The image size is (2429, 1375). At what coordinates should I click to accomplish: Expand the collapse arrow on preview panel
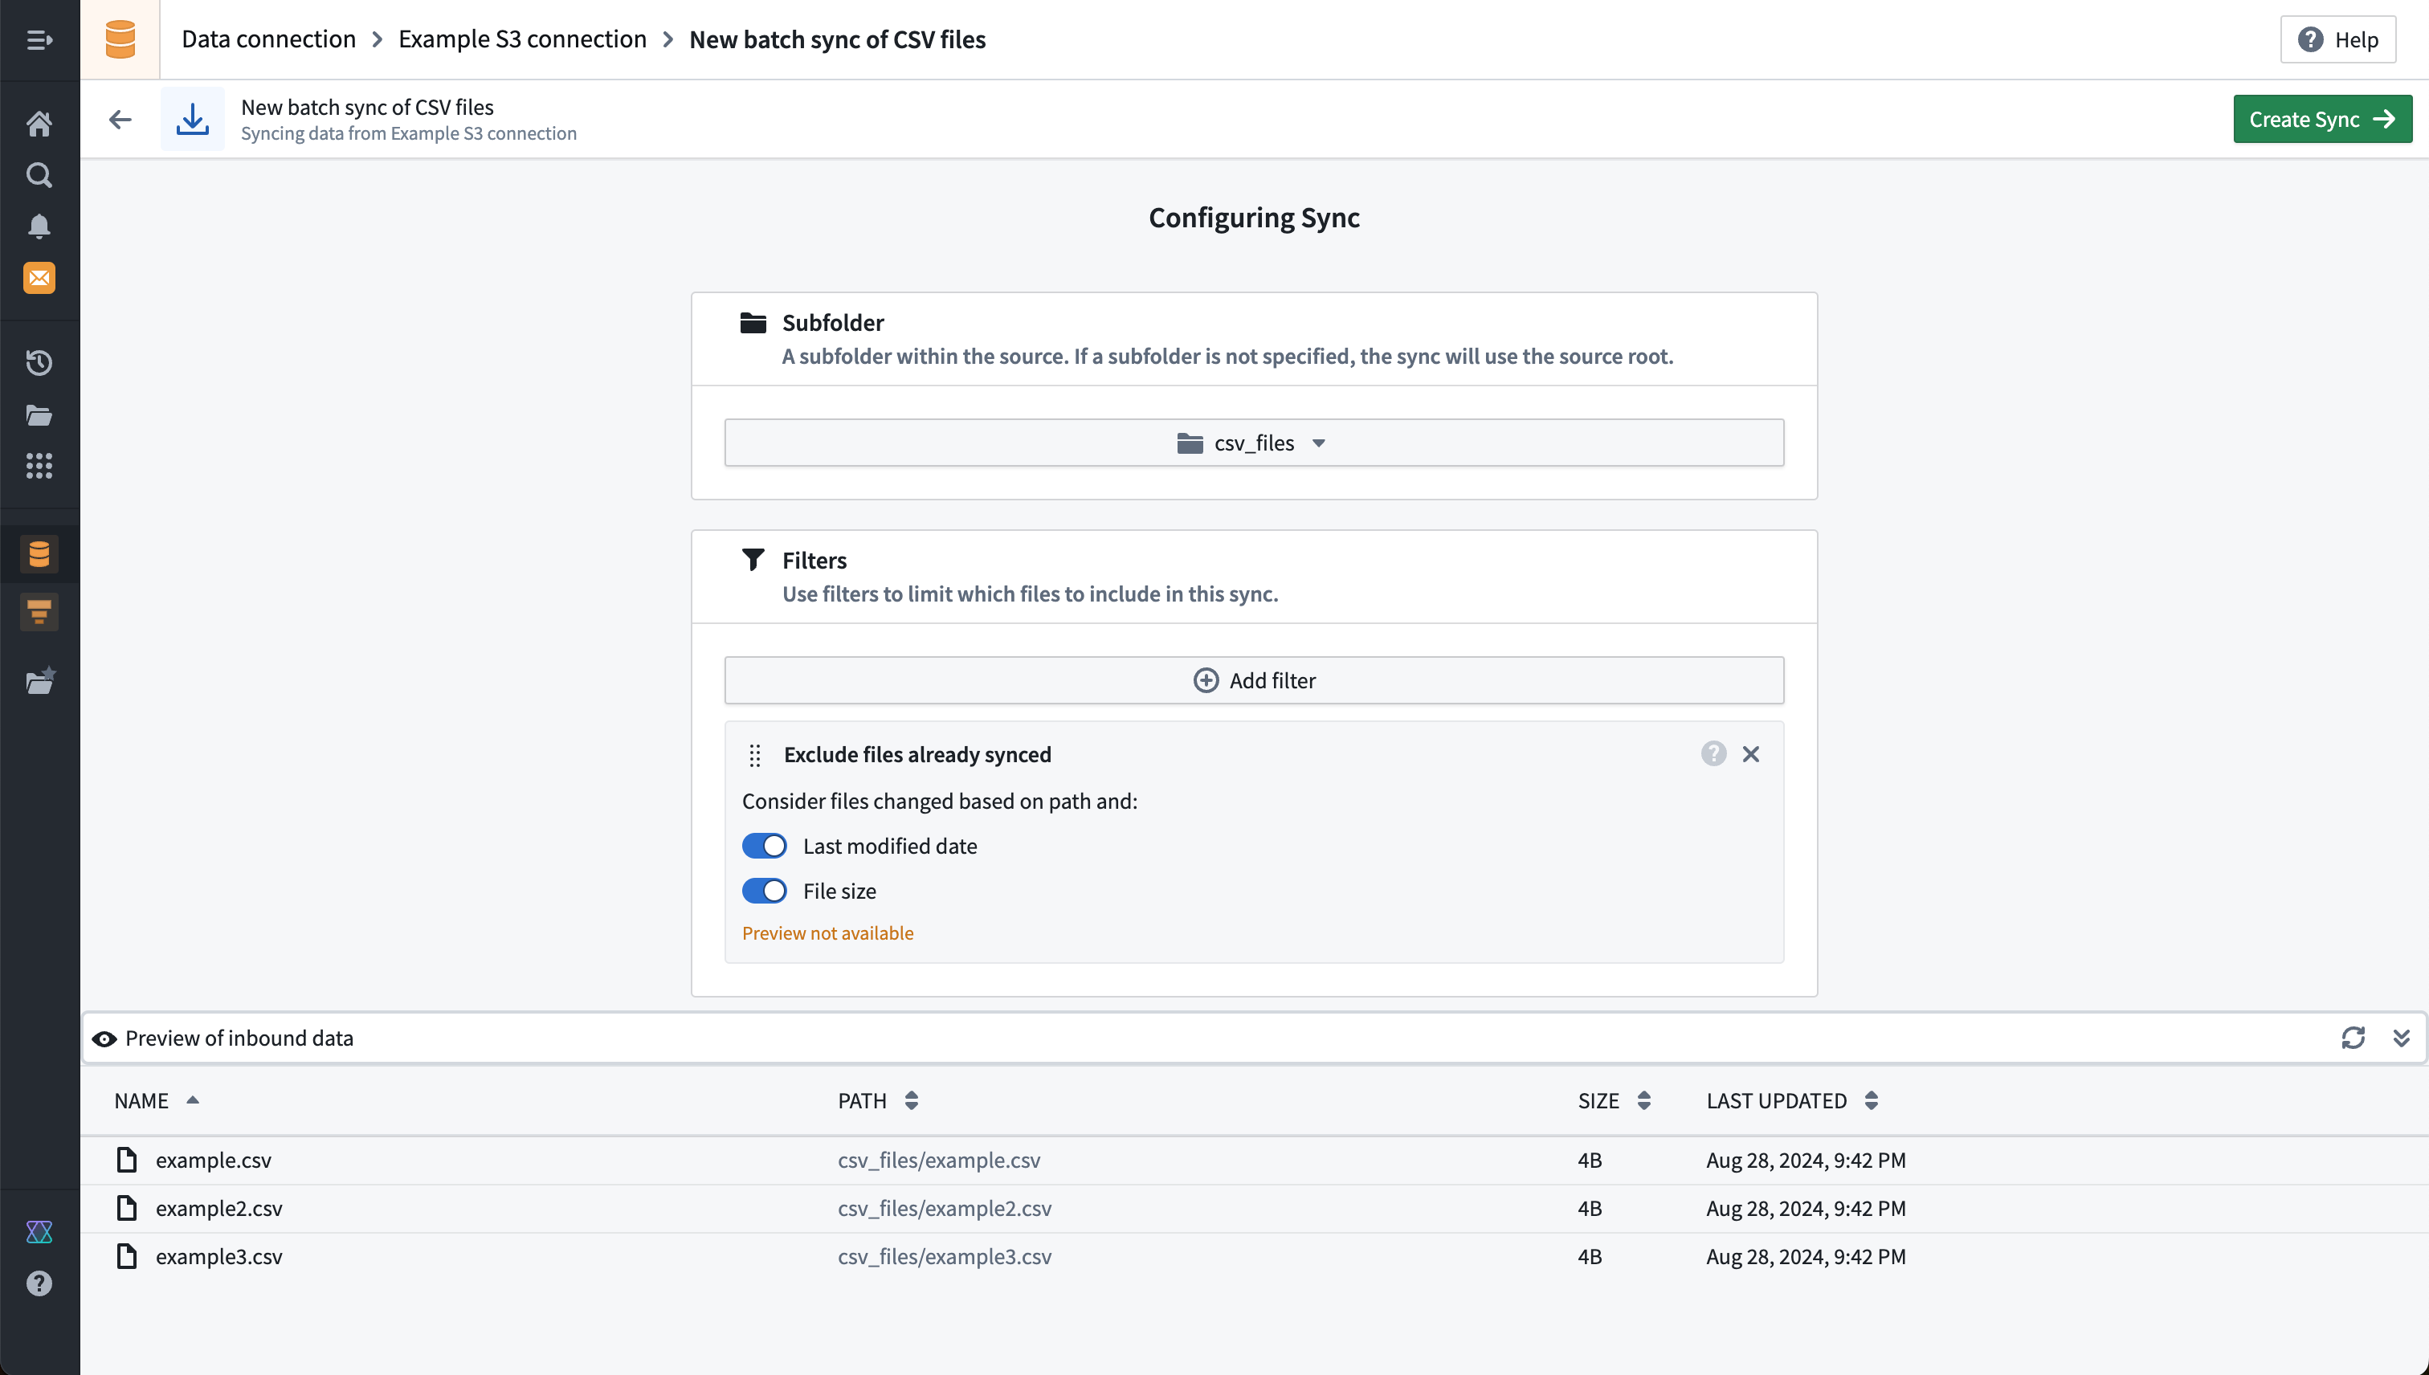click(x=2401, y=1038)
